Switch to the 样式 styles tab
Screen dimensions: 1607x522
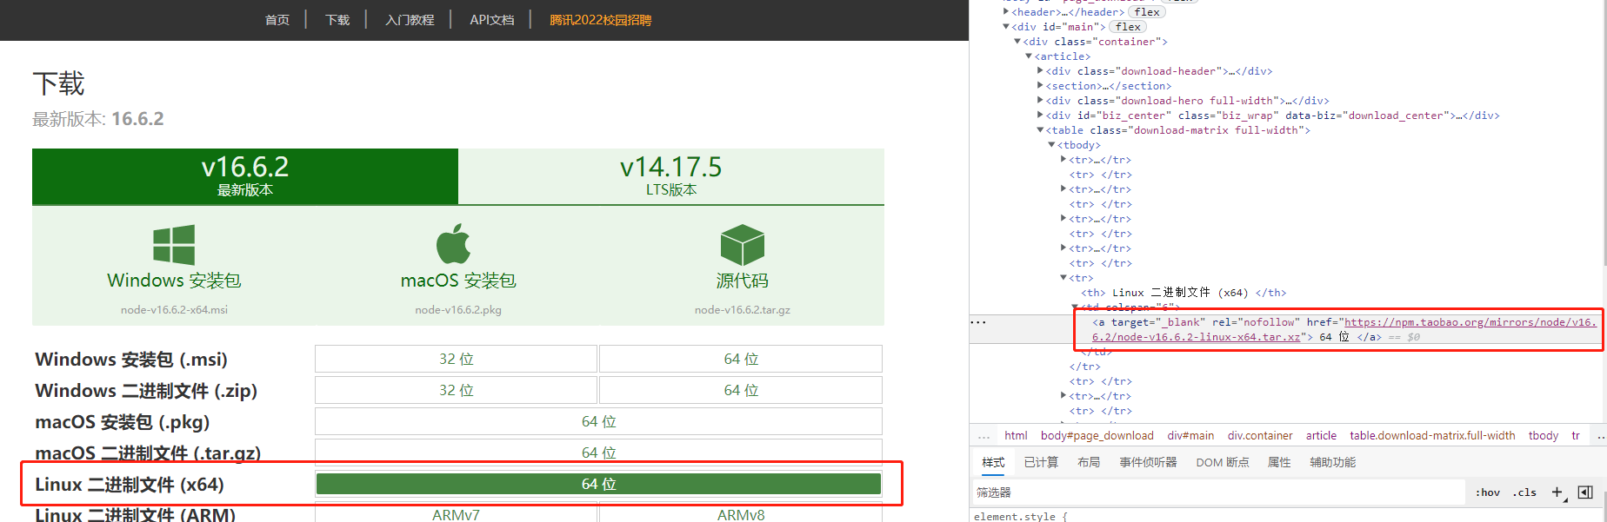[x=993, y=462]
